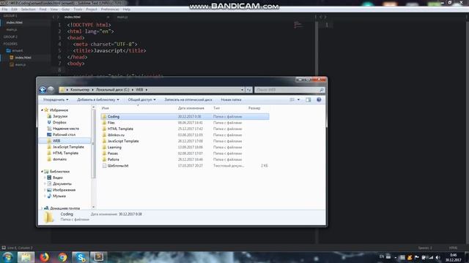469x263 pixels.
Task: Click the taskbar clock showing 0:46
Action: [453, 257]
